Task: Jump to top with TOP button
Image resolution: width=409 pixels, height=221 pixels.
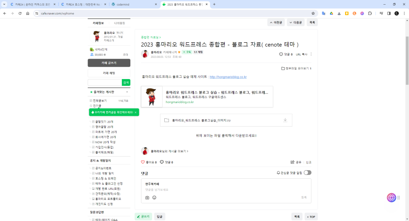Action: tap(311, 217)
